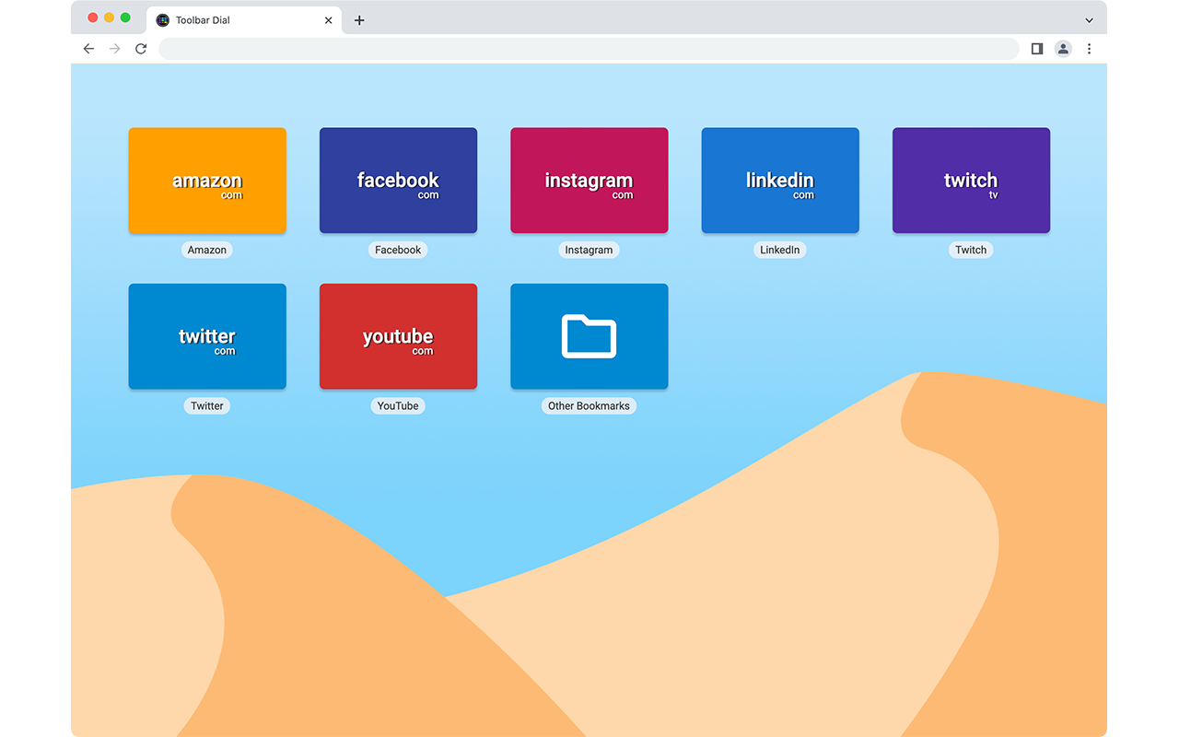Click the LinkedIn label below tile

click(x=780, y=250)
